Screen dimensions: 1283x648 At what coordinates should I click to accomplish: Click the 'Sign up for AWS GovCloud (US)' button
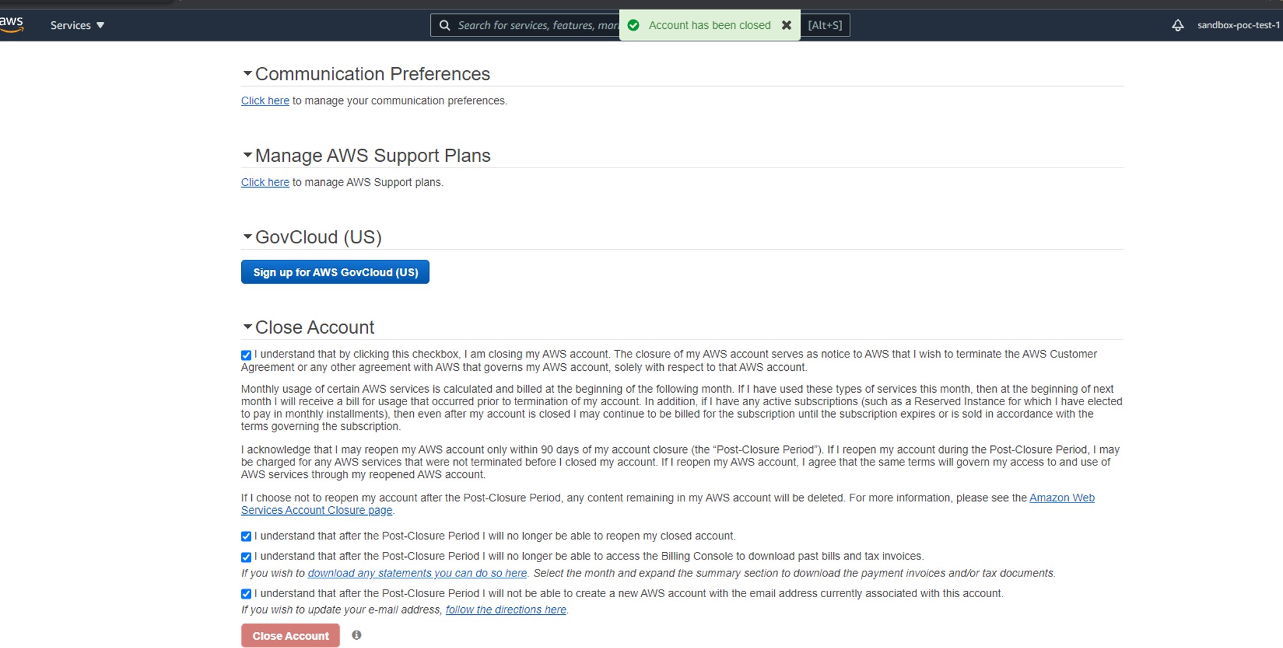(x=335, y=272)
